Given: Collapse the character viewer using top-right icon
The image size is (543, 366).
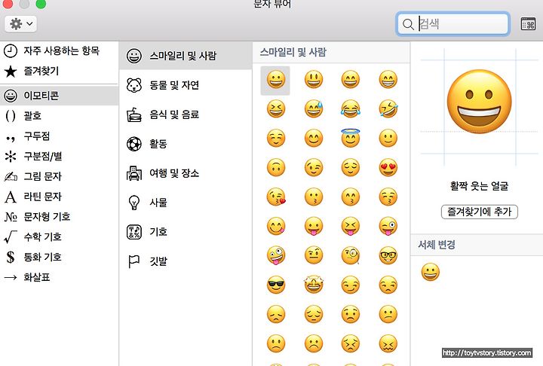Looking at the screenshot, I should (x=528, y=24).
